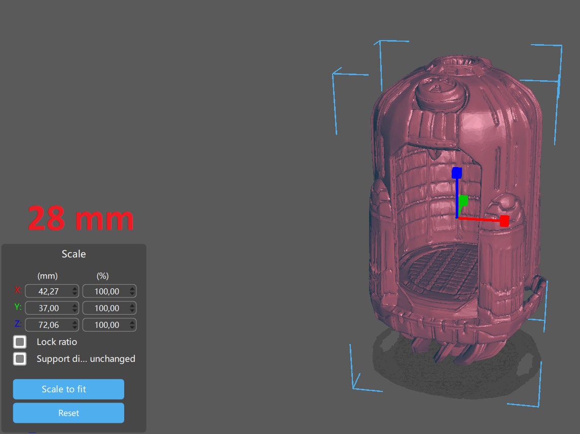Image resolution: width=580 pixels, height=434 pixels.
Task: Decrease Z percent with down arrow
Action: tap(132, 328)
